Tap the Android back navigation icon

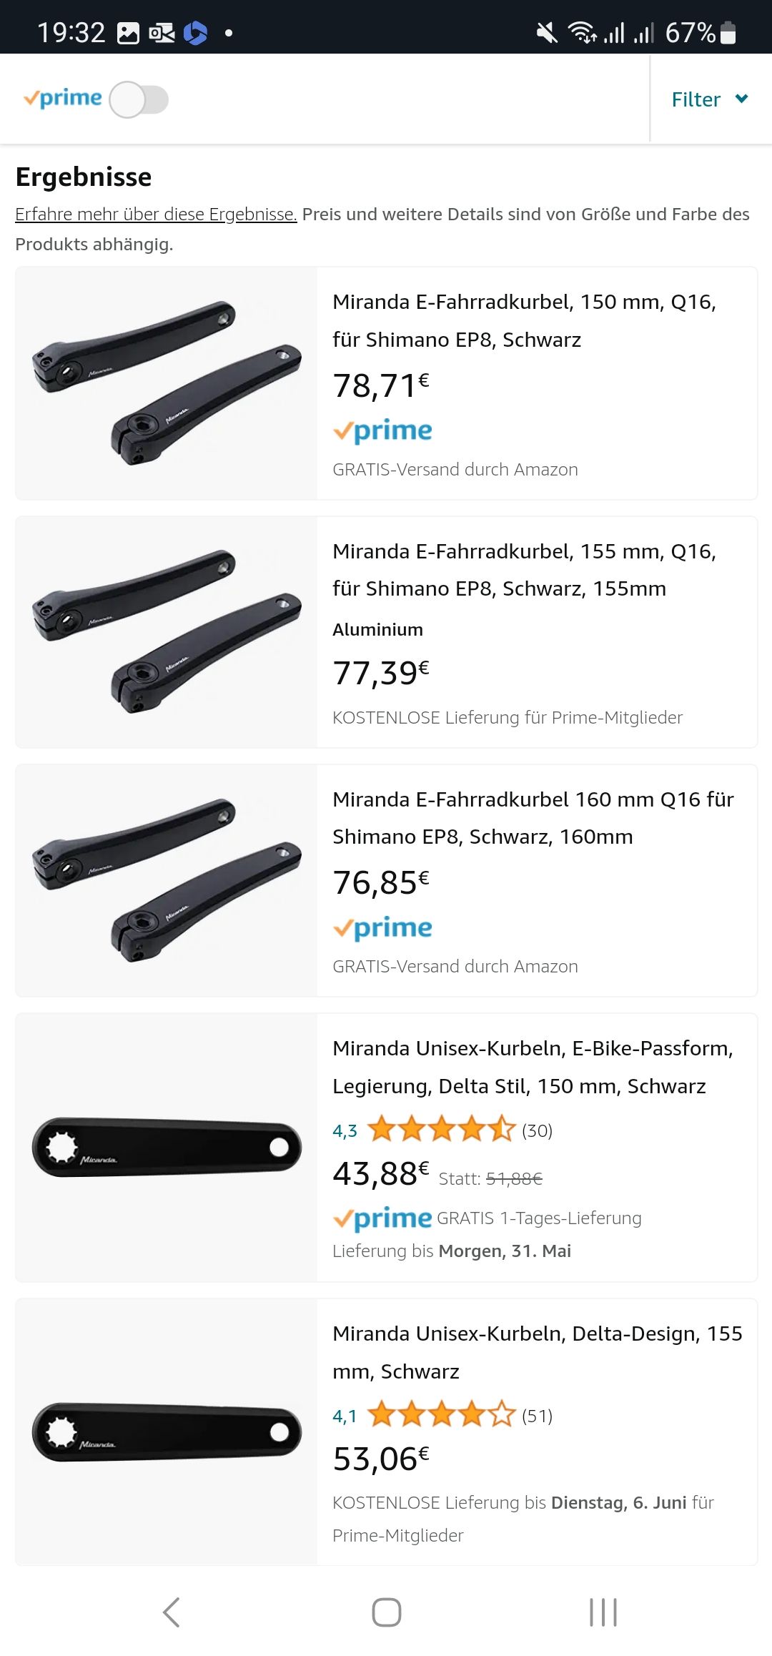[x=171, y=1612]
